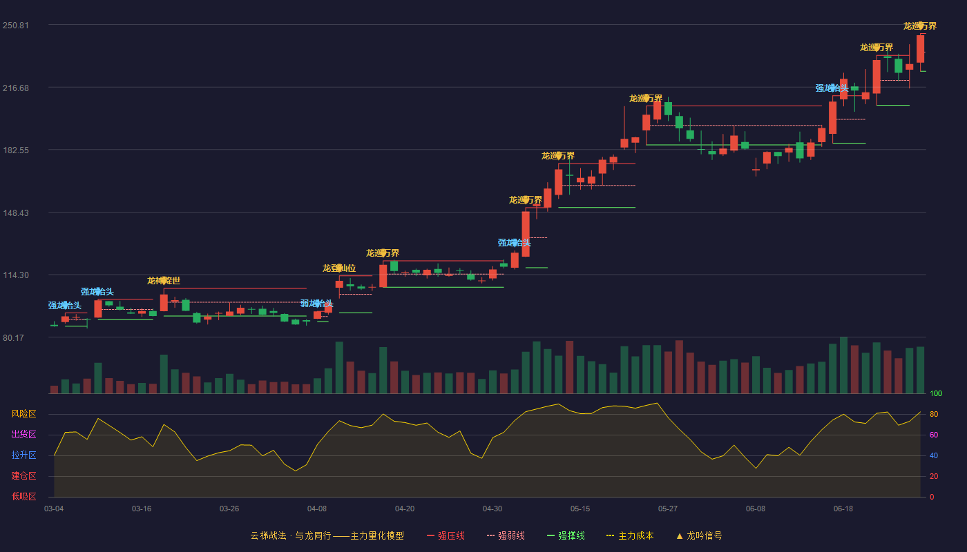Click the 03-04 date label

tap(54, 509)
